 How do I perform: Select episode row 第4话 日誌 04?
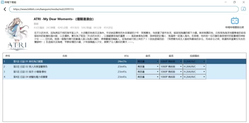(x=125, y=77)
